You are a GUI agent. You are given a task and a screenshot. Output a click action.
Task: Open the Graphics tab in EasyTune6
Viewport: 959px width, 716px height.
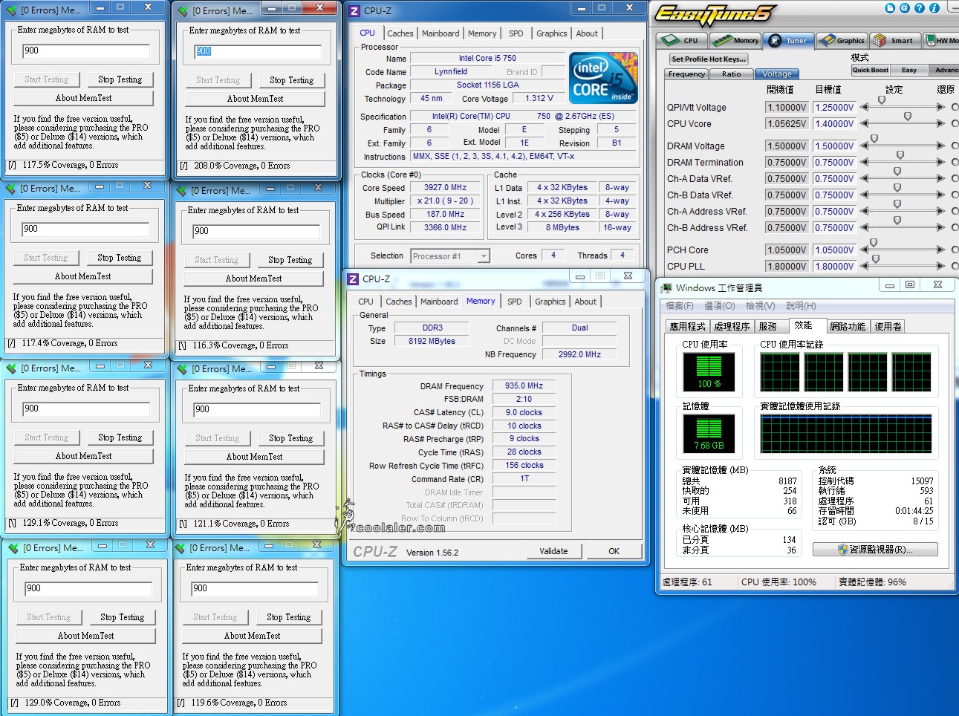[x=842, y=40]
